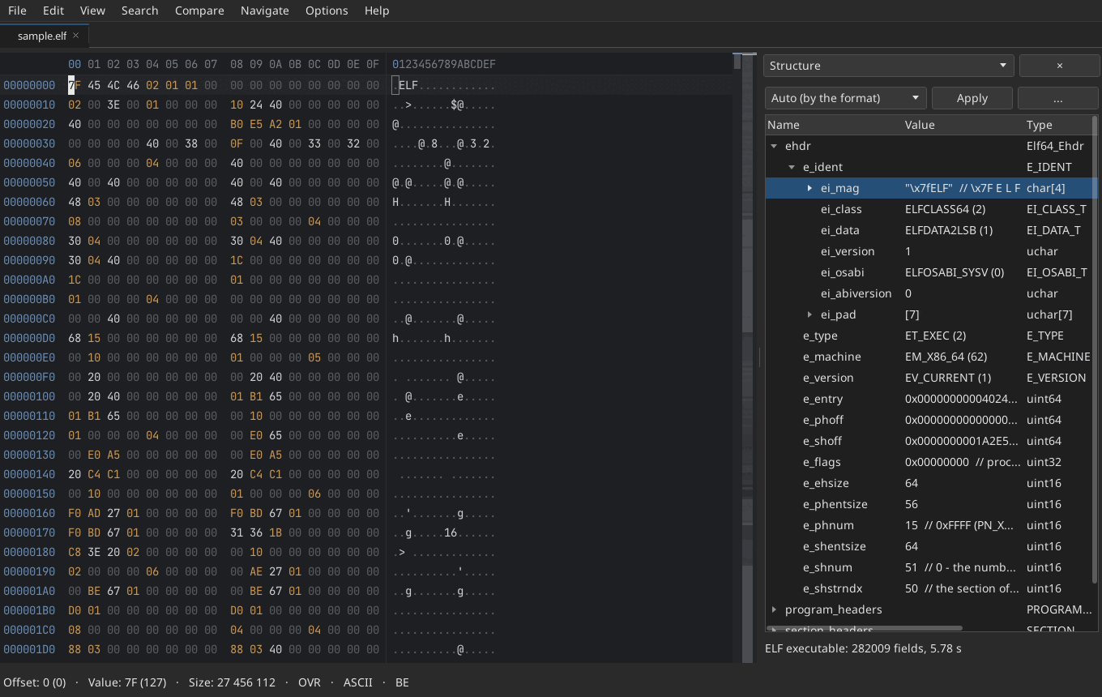
Task: Click hex byte 7F at offset 00000000
Action: [74, 85]
